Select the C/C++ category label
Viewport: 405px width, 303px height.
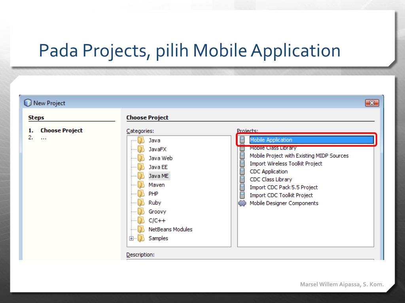tap(157, 221)
